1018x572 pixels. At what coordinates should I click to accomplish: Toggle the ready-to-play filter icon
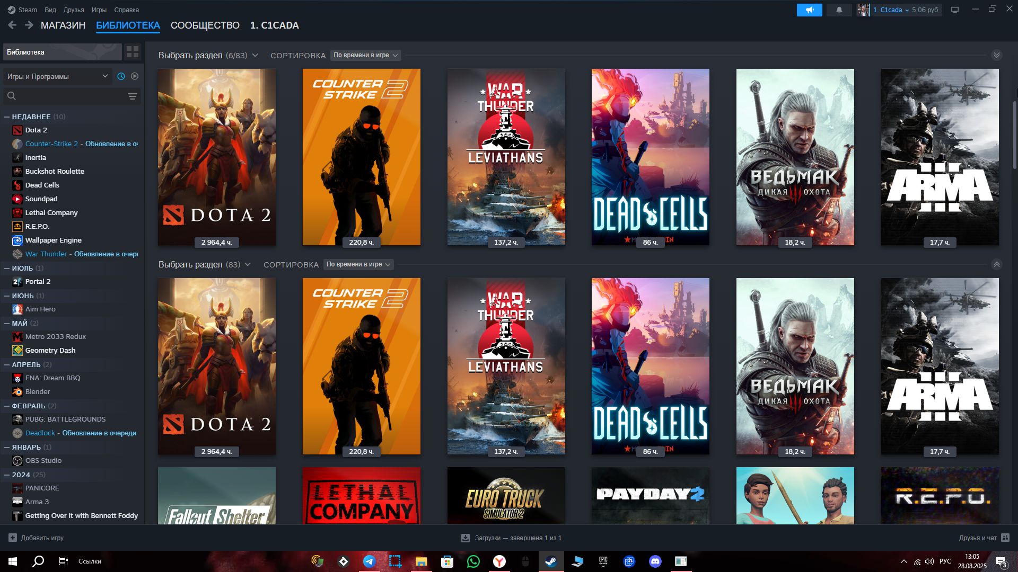click(x=135, y=76)
